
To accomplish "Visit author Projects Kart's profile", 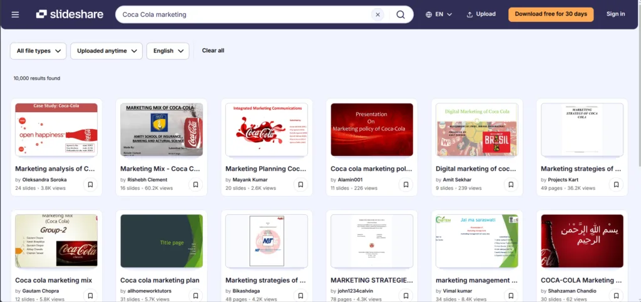I will (x=563, y=180).
